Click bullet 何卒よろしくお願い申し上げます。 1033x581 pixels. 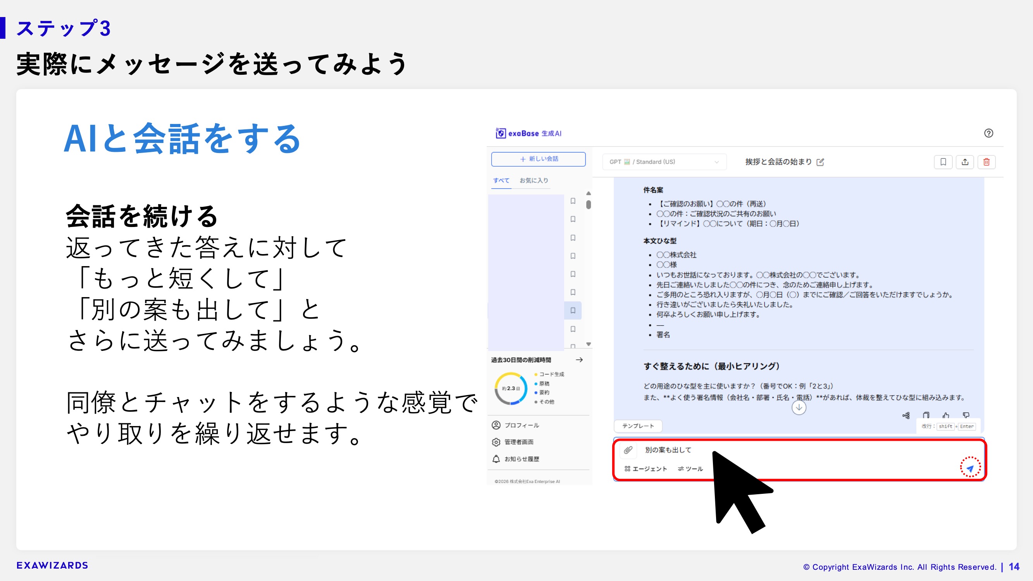(x=709, y=315)
